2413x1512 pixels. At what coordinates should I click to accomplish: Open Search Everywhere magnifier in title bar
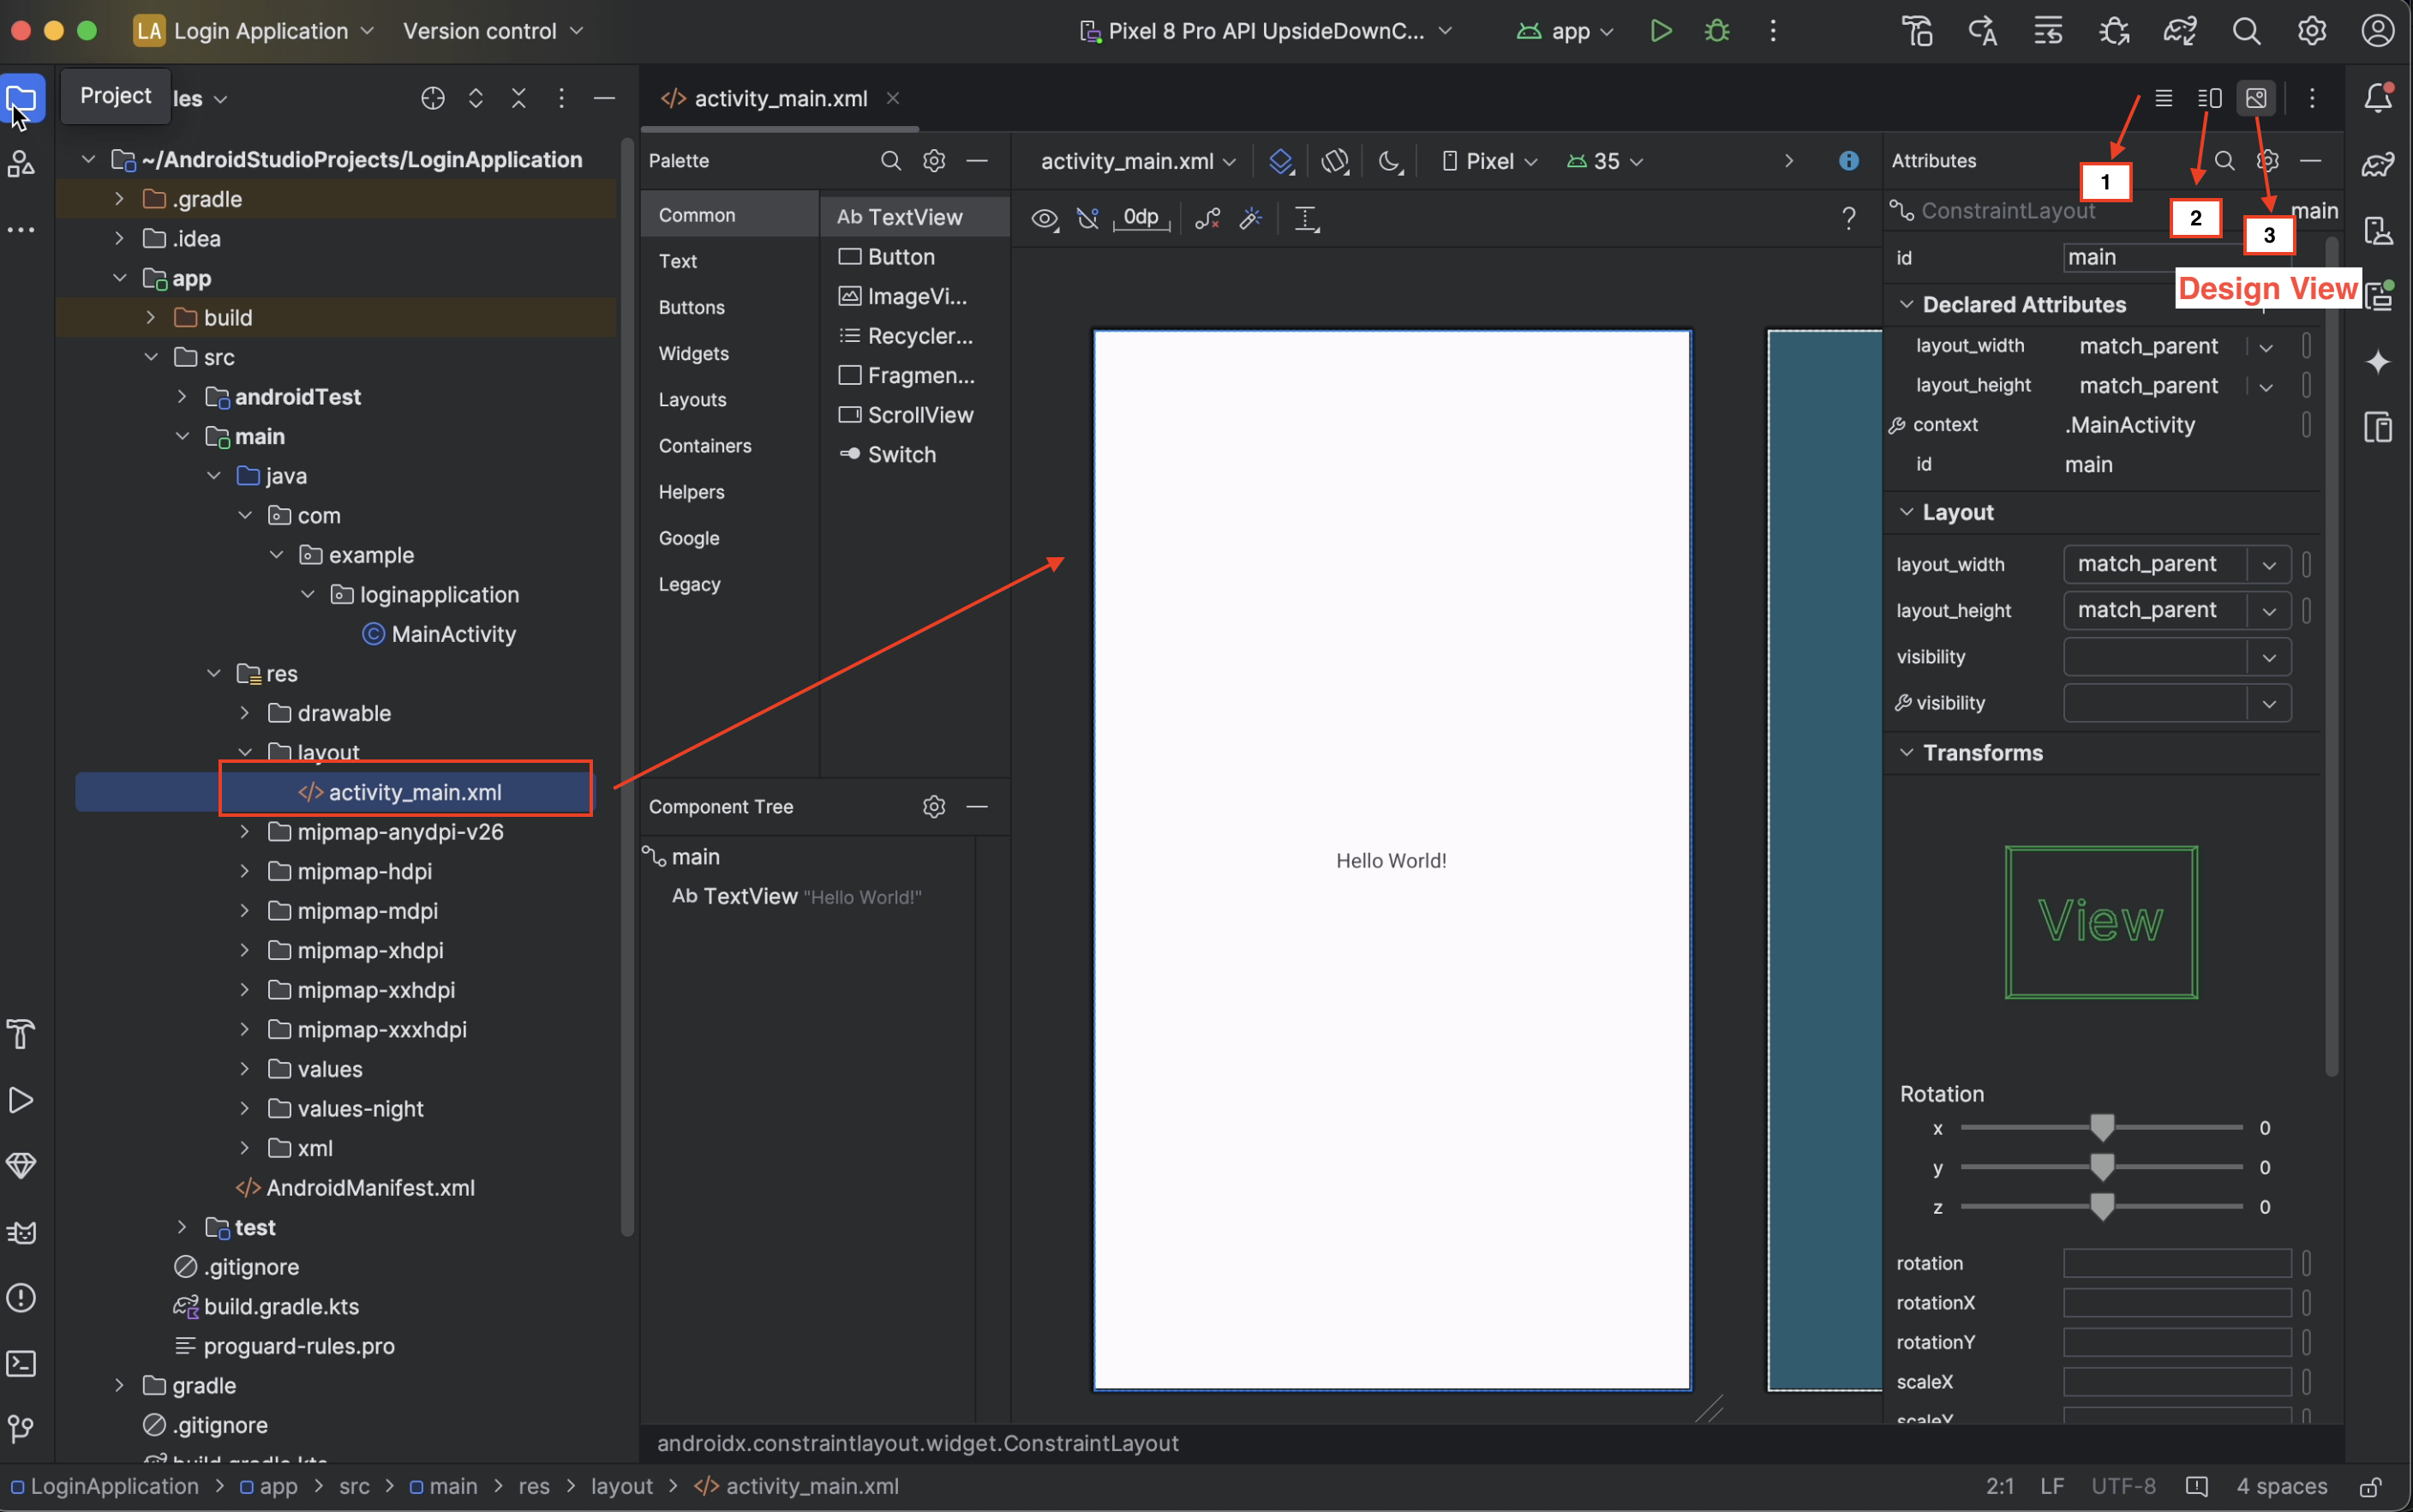coord(2246,31)
